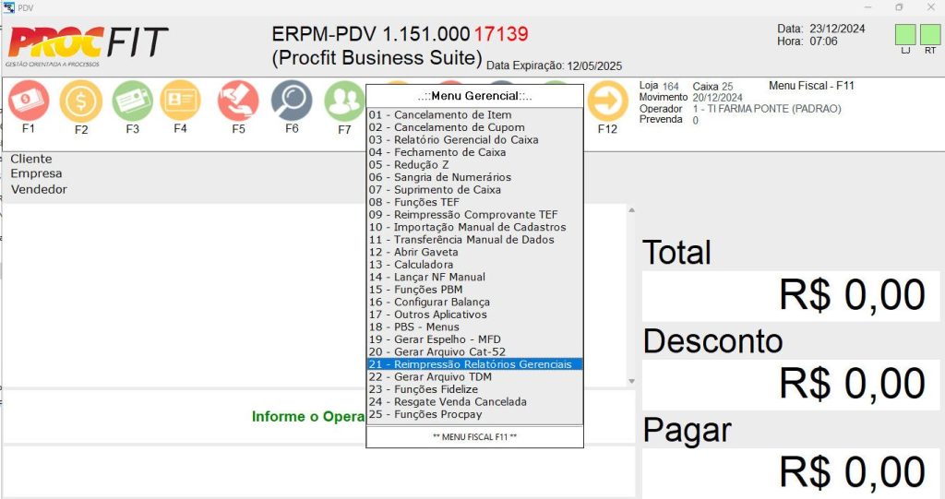Select 10 - Importação Manual de Cadastros
The image size is (945, 499).
pyautogui.click(x=475, y=227)
